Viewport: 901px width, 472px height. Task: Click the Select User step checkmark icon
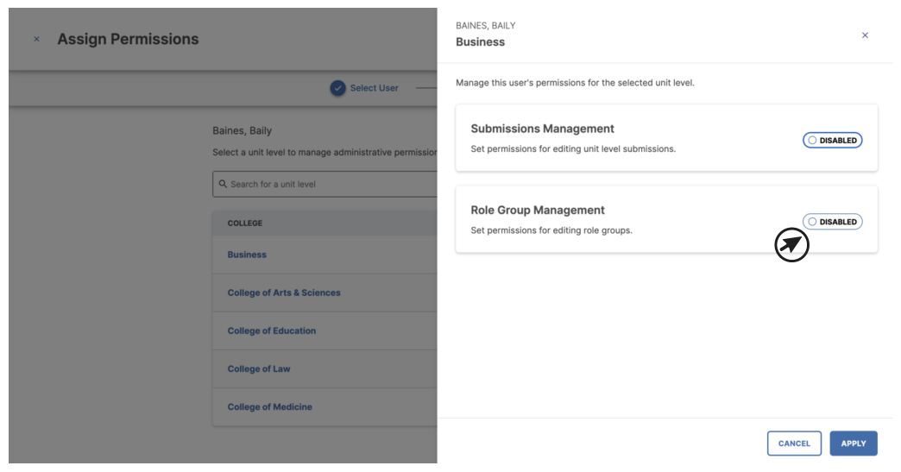pos(338,88)
